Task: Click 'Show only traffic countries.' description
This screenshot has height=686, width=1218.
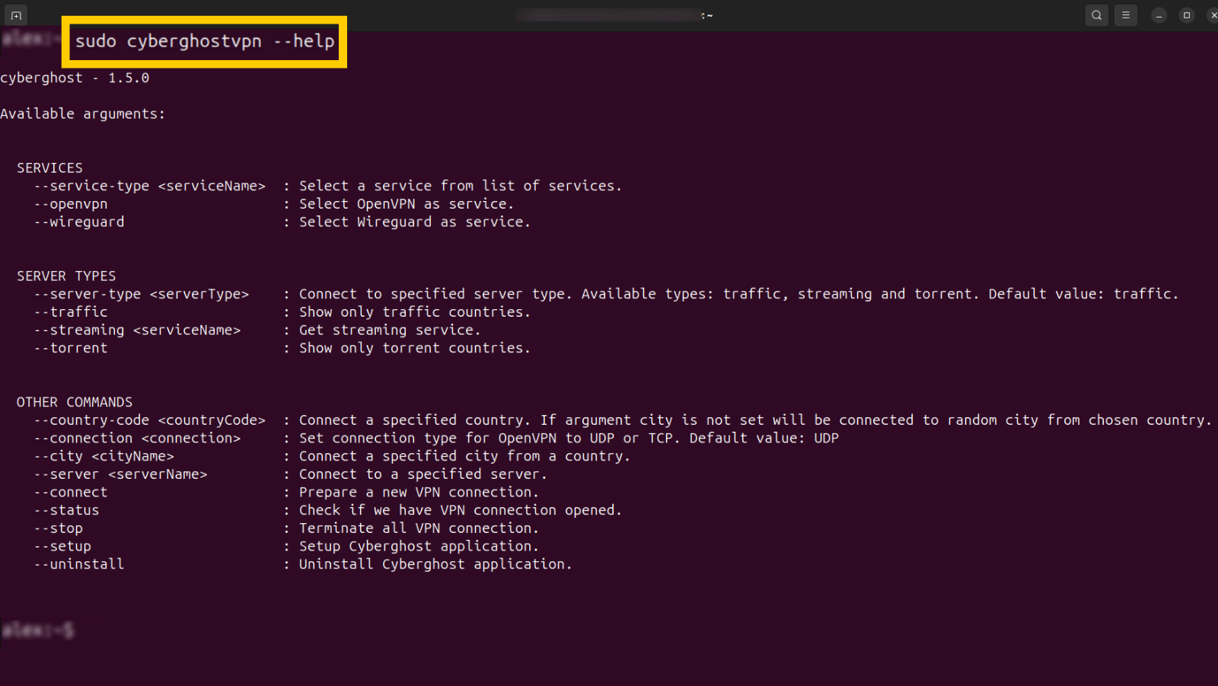Action: pos(415,312)
